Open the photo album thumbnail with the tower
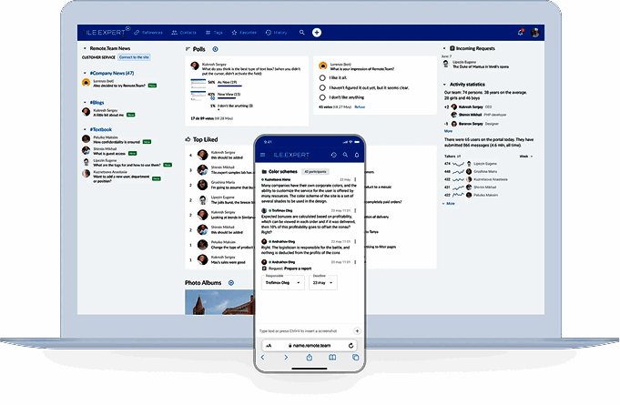 click(x=219, y=302)
